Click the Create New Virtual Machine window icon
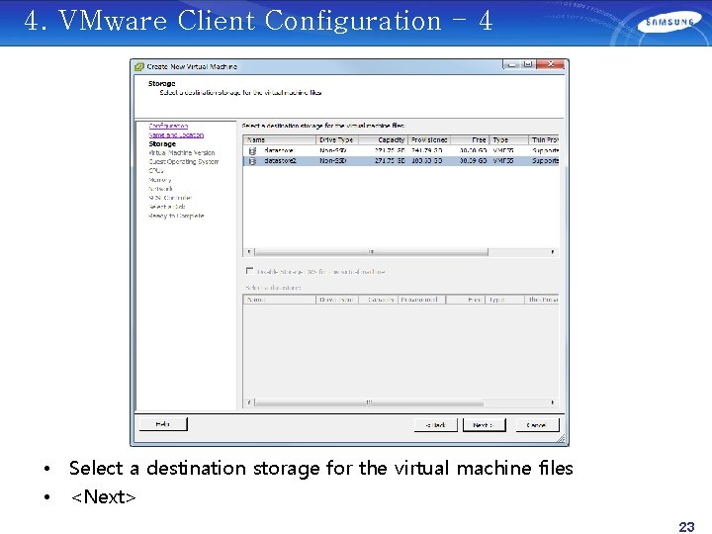This screenshot has height=534, width=712. (139, 67)
